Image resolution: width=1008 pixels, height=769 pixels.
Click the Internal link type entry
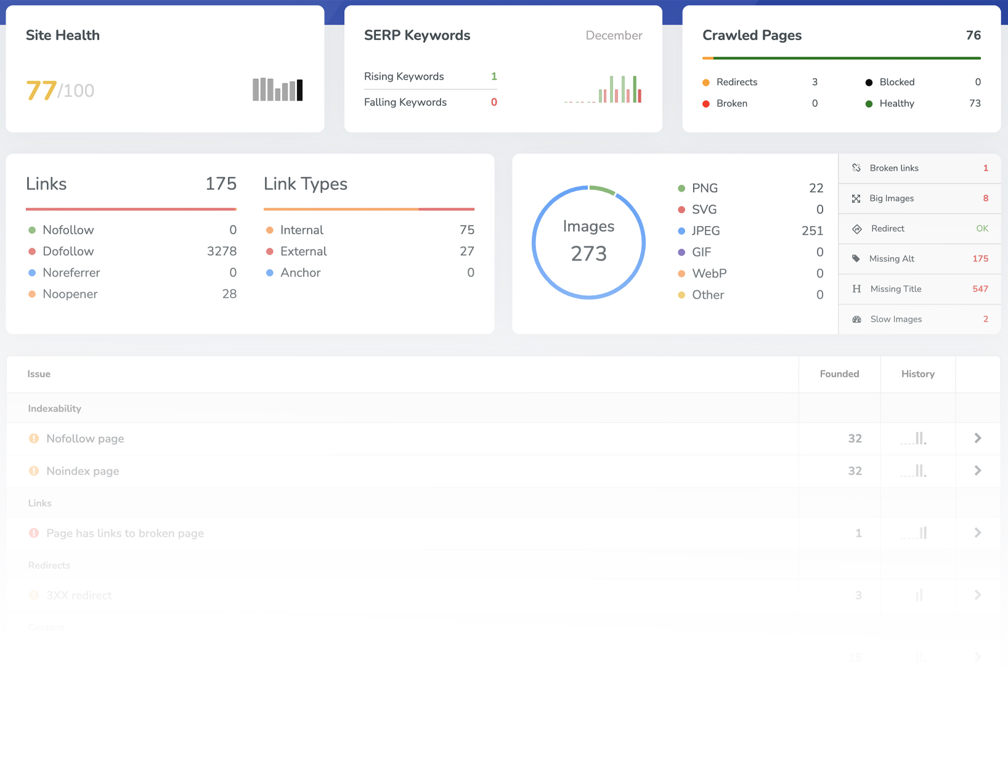(x=370, y=230)
